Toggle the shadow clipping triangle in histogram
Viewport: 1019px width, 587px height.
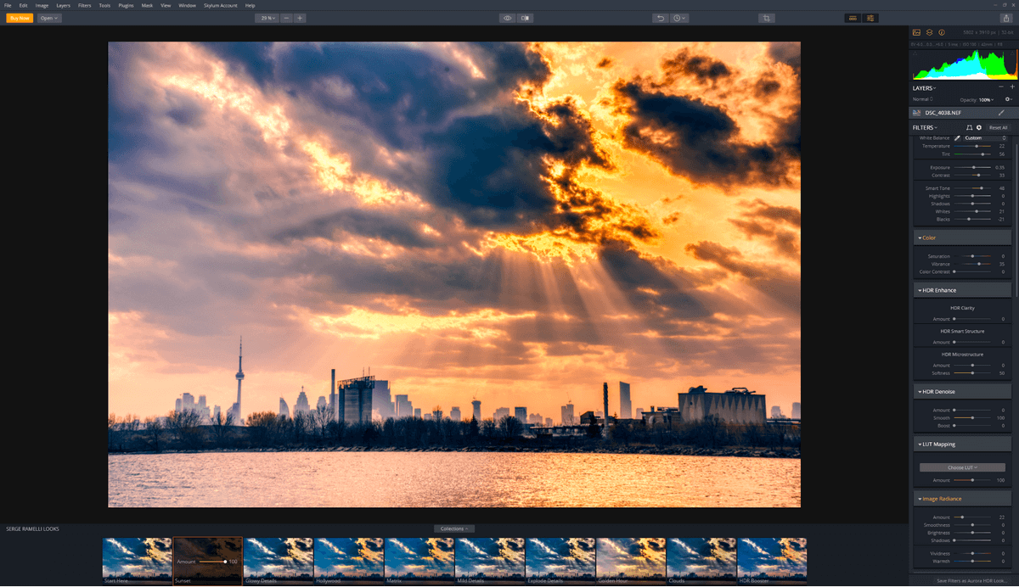[915, 53]
